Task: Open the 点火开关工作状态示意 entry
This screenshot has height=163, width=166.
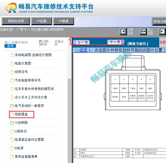Action: (31, 97)
